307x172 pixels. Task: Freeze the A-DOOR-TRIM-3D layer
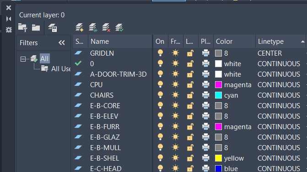(x=175, y=74)
